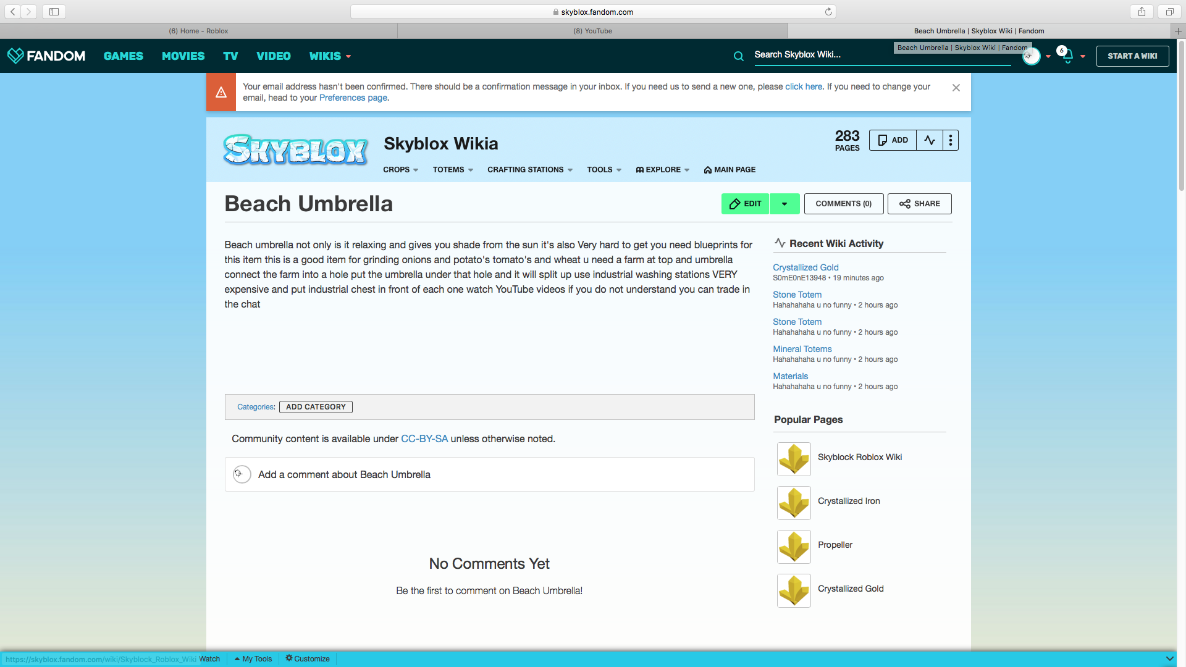Click the Skyblox Wikia title

point(440,144)
